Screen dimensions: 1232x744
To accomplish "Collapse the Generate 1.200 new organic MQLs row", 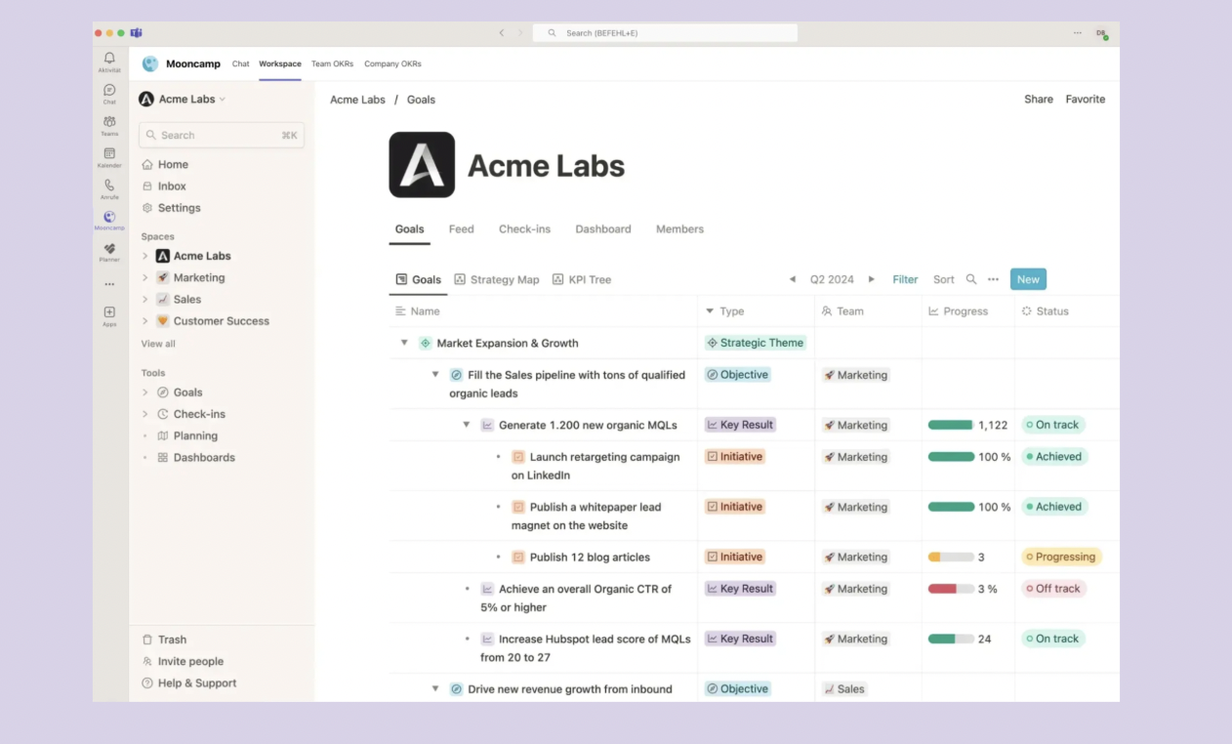I will click(467, 425).
